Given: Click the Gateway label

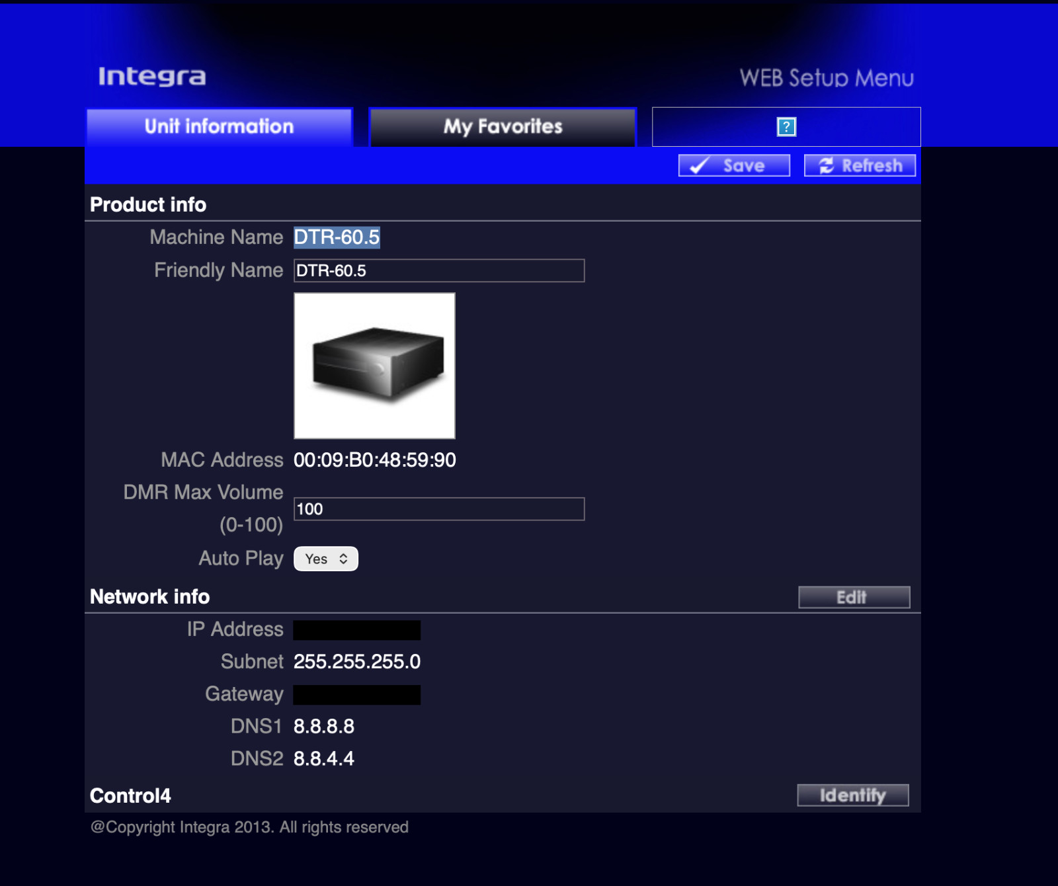Looking at the screenshot, I should click(x=245, y=694).
